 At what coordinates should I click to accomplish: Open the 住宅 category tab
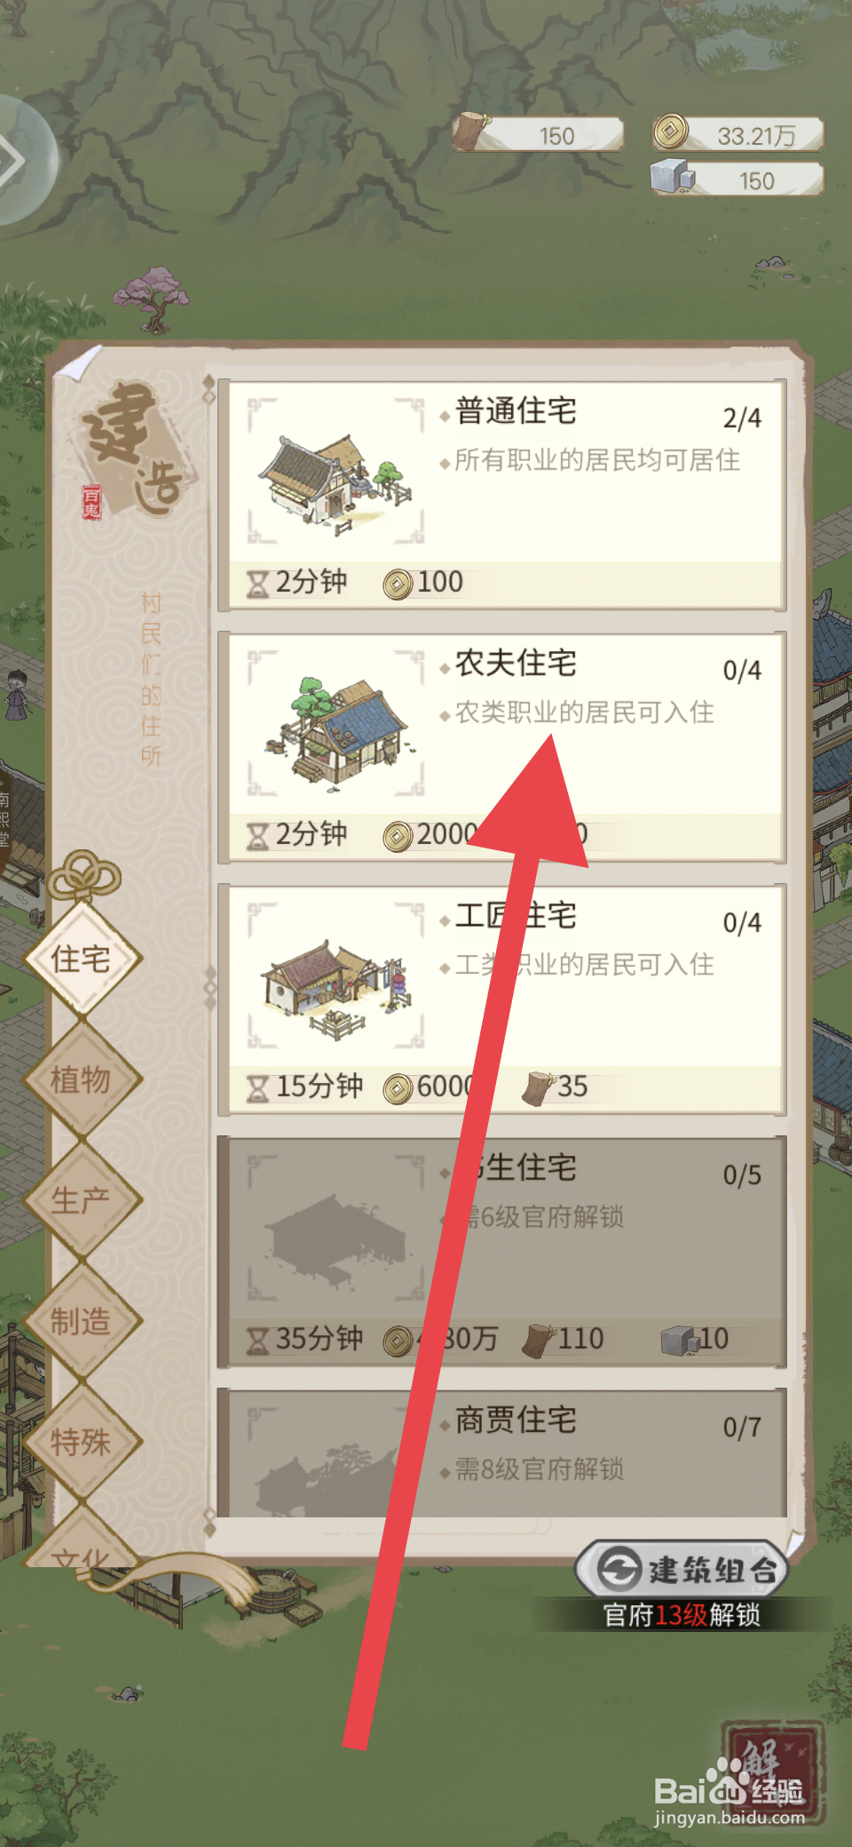click(82, 959)
